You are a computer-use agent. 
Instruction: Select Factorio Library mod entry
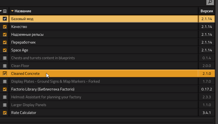pyautogui.click(x=107, y=89)
